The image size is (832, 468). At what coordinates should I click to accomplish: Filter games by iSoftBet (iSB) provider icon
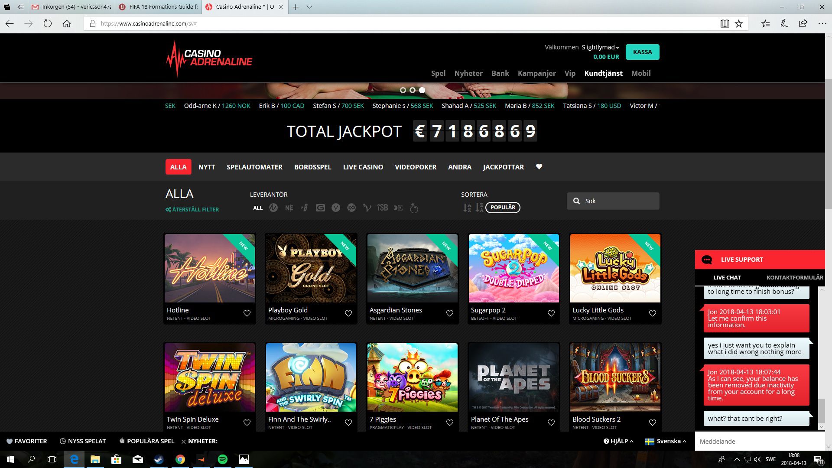(x=382, y=208)
